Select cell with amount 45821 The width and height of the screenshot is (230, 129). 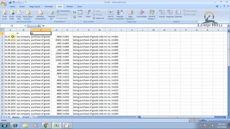pyautogui.click(x=56, y=40)
